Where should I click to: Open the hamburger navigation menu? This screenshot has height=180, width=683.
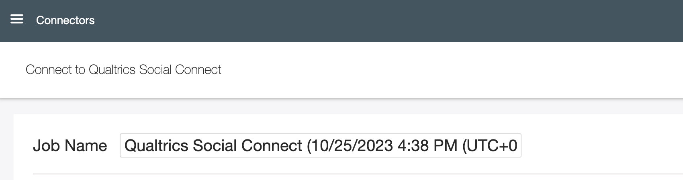coord(16,19)
